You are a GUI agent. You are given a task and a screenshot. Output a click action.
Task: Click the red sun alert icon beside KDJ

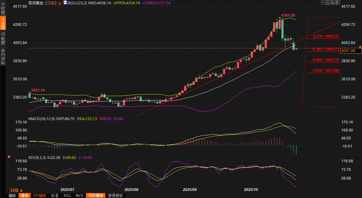pyautogui.click(x=9, y=157)
